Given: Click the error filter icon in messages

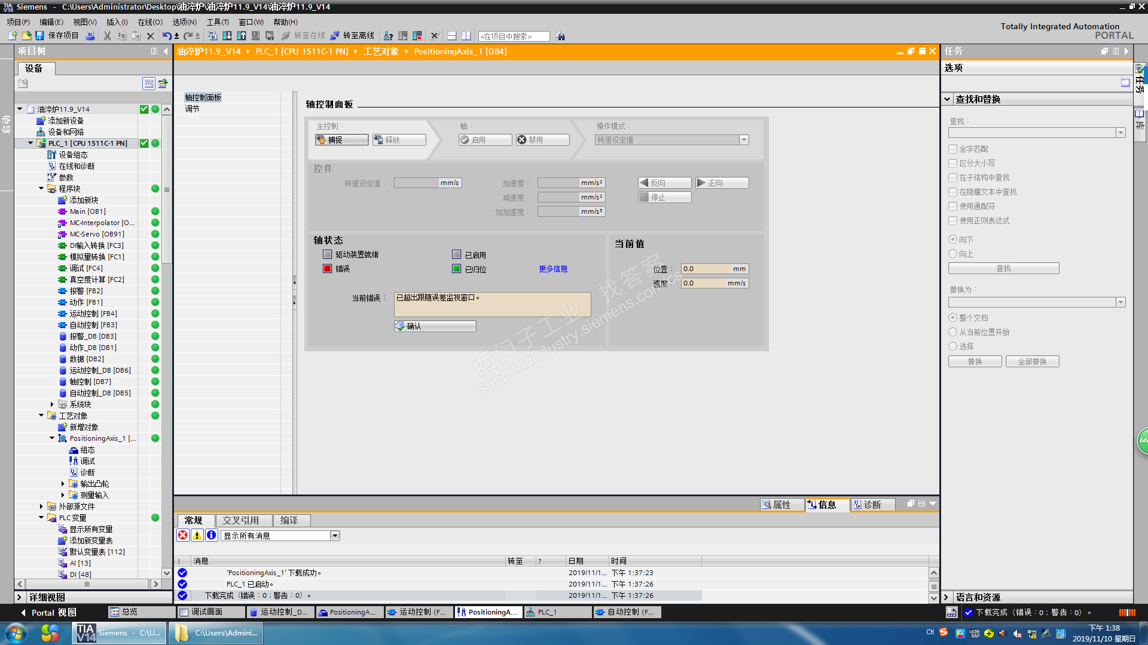Looking at the screenshot, I should (x=183, y=536).
